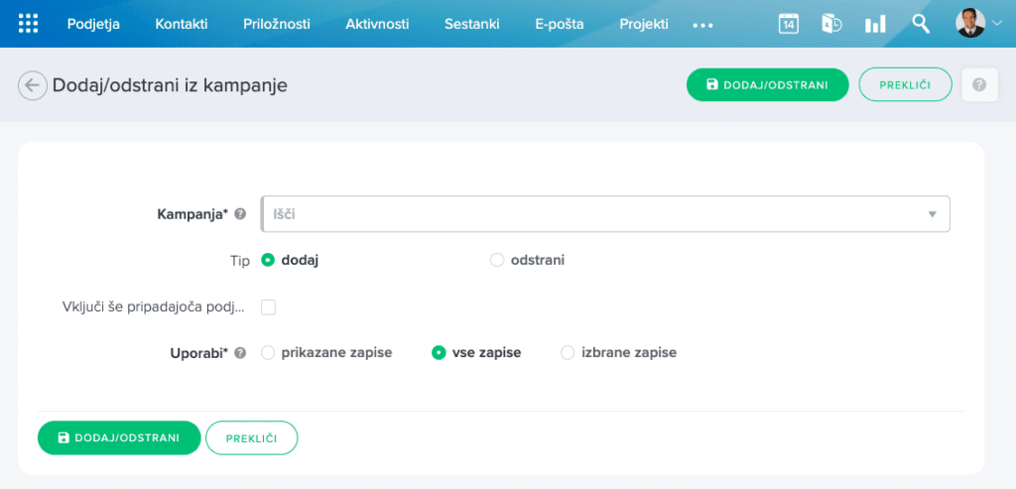Screen dimensions: 1016x489
Task: Open the calendar icon in top bar
Action: click(x=789, y=24)
